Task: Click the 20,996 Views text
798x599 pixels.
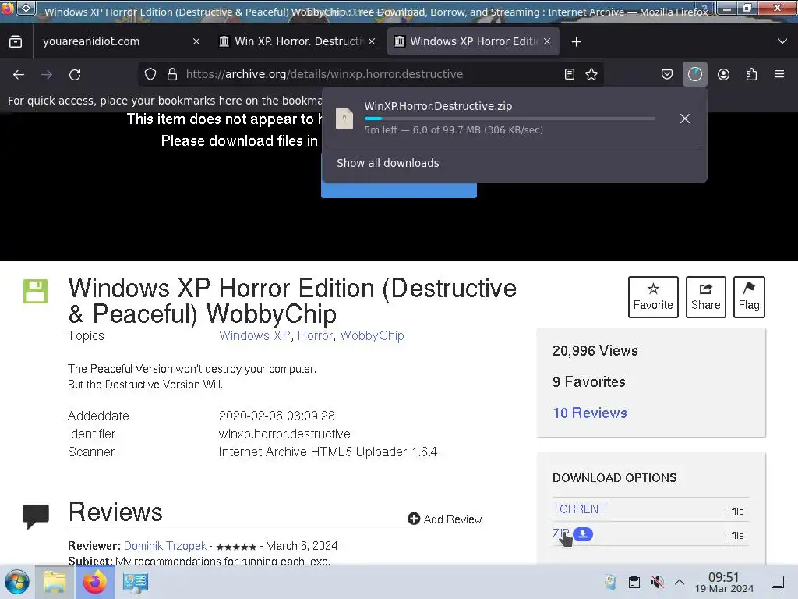Action: coord(595,351)
